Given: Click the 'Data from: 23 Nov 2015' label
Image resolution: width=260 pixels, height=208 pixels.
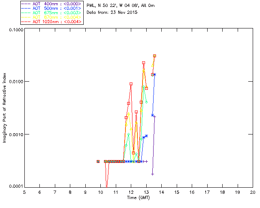Looking at the screenshot, I should (x=112, y=13).
